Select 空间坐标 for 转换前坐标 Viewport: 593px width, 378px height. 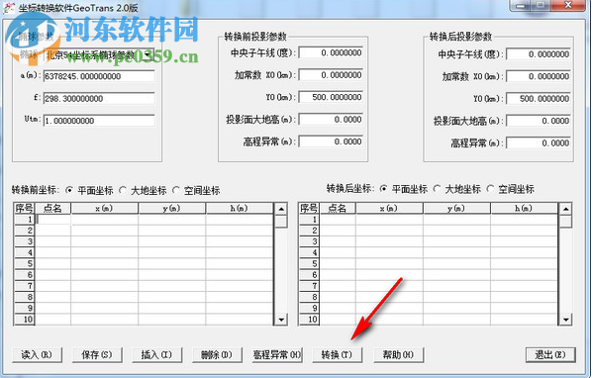(176, 190)
